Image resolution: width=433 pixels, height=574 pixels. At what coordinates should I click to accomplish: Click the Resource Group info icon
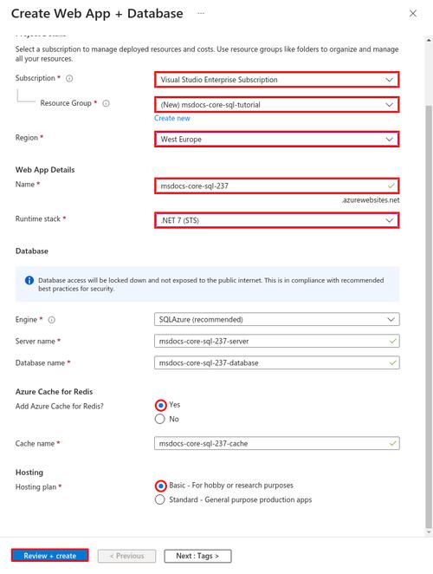pyautogui.click(x=106, y=103)
